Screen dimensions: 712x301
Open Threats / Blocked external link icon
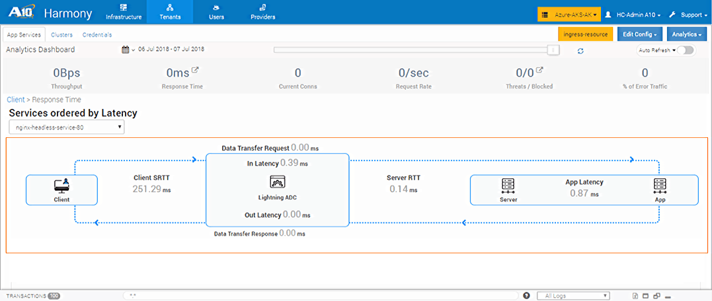coord(540,70)
